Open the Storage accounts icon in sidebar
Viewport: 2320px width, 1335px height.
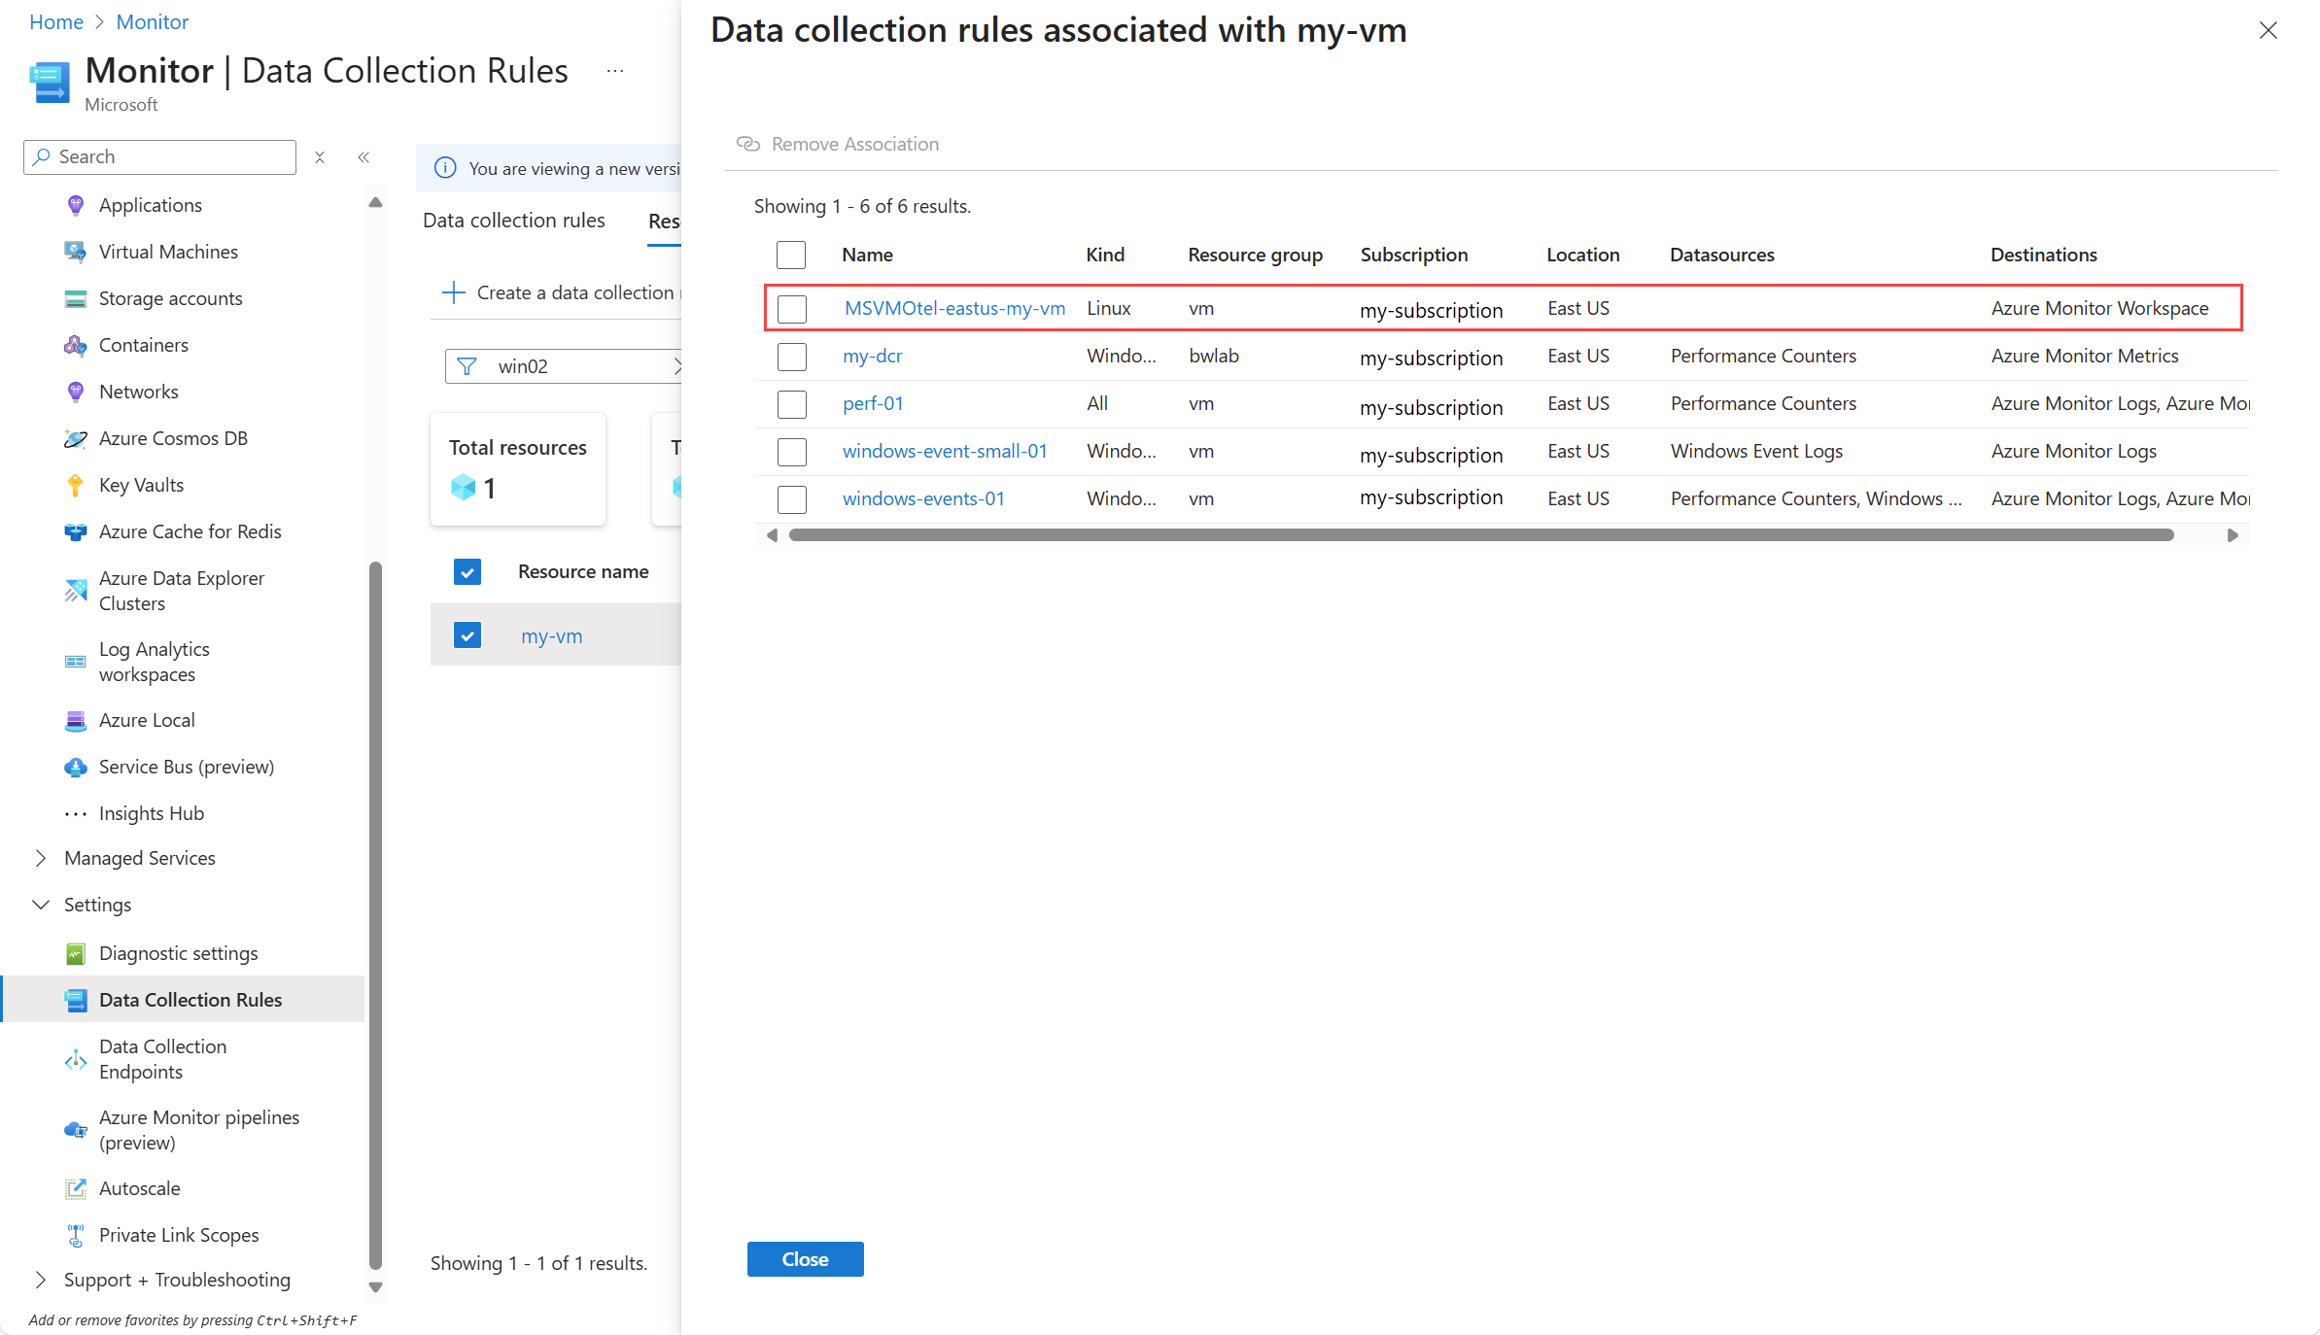[75, 298]
